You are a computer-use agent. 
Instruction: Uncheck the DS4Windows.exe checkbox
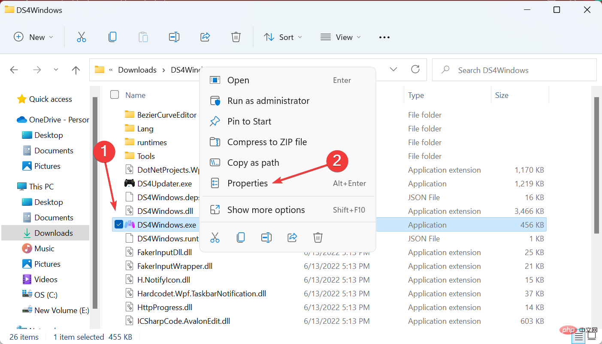click(x=119, y=225)
